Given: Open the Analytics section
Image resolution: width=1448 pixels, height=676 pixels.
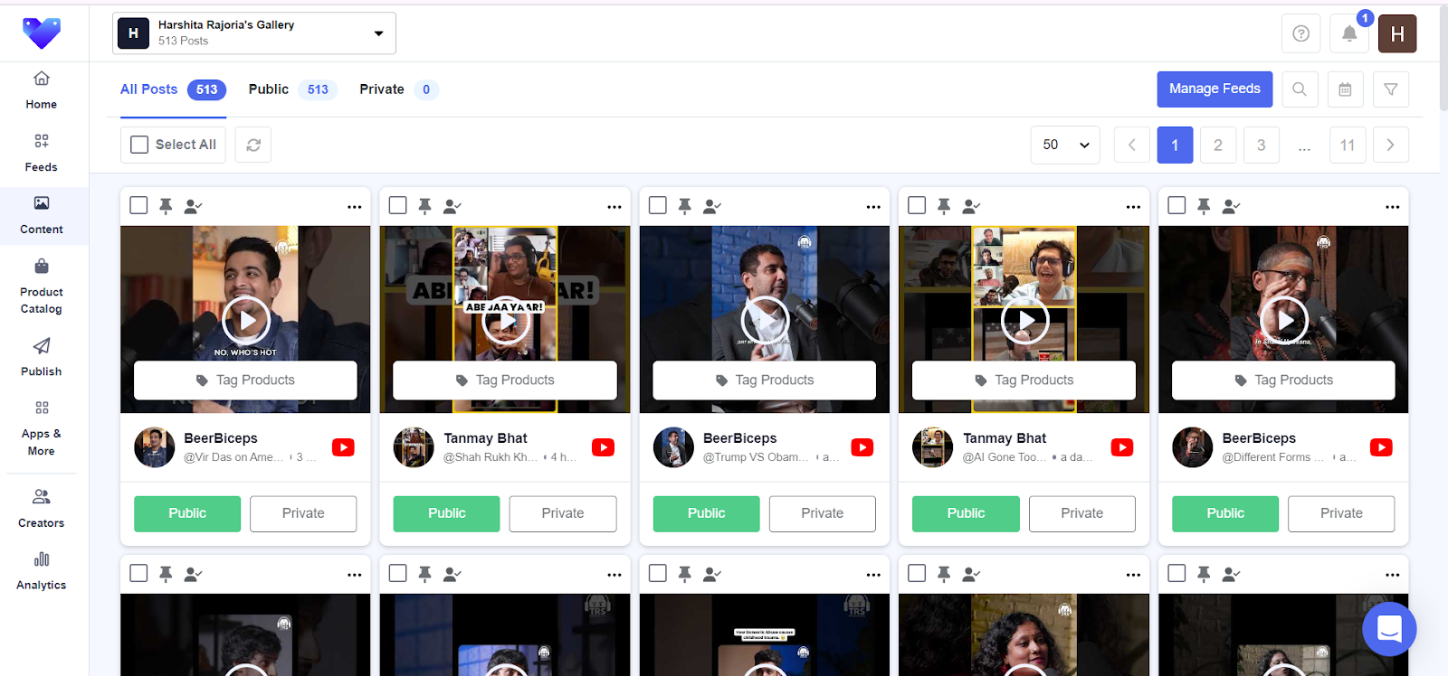Looking at the screenshot, I should click(x=42, y=571).
